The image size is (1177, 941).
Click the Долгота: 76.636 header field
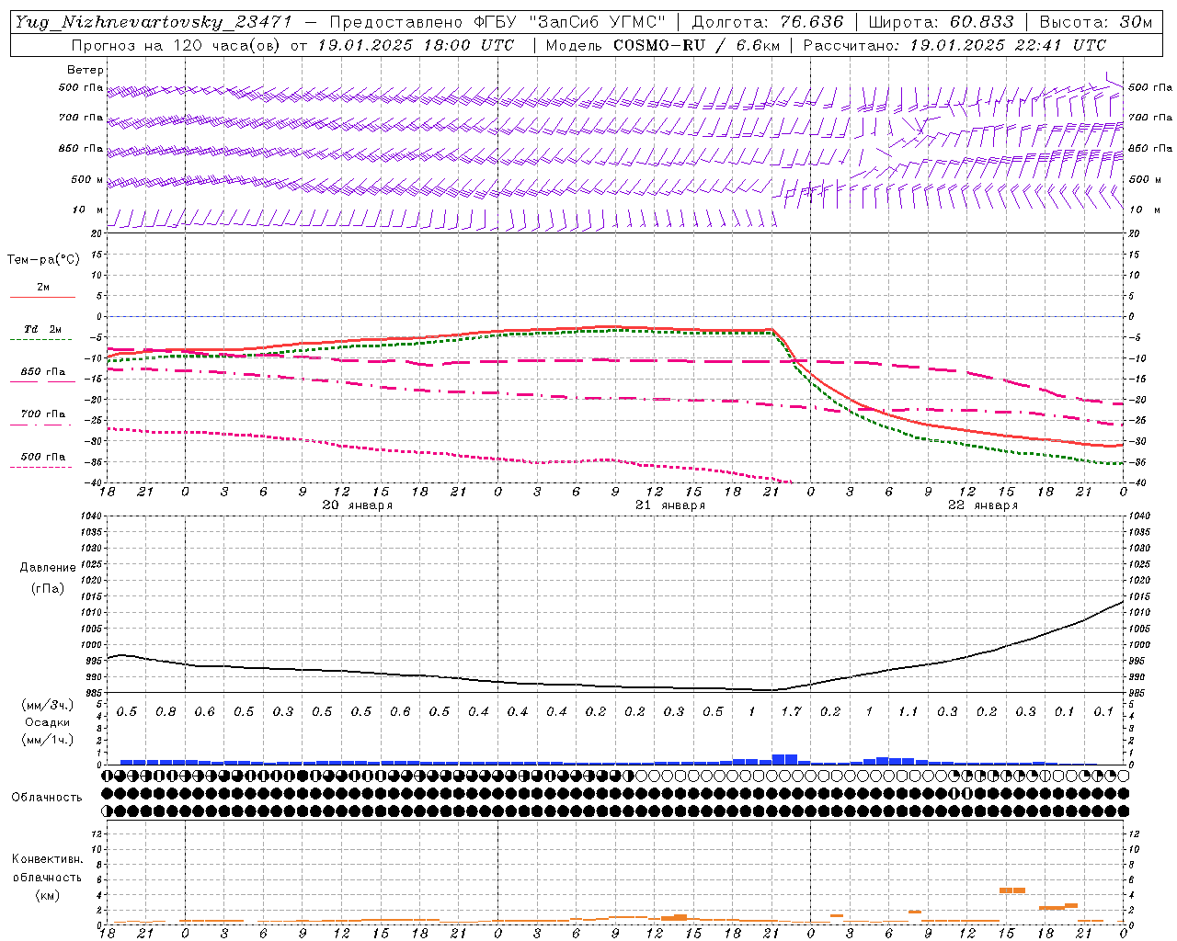(767, 22)
